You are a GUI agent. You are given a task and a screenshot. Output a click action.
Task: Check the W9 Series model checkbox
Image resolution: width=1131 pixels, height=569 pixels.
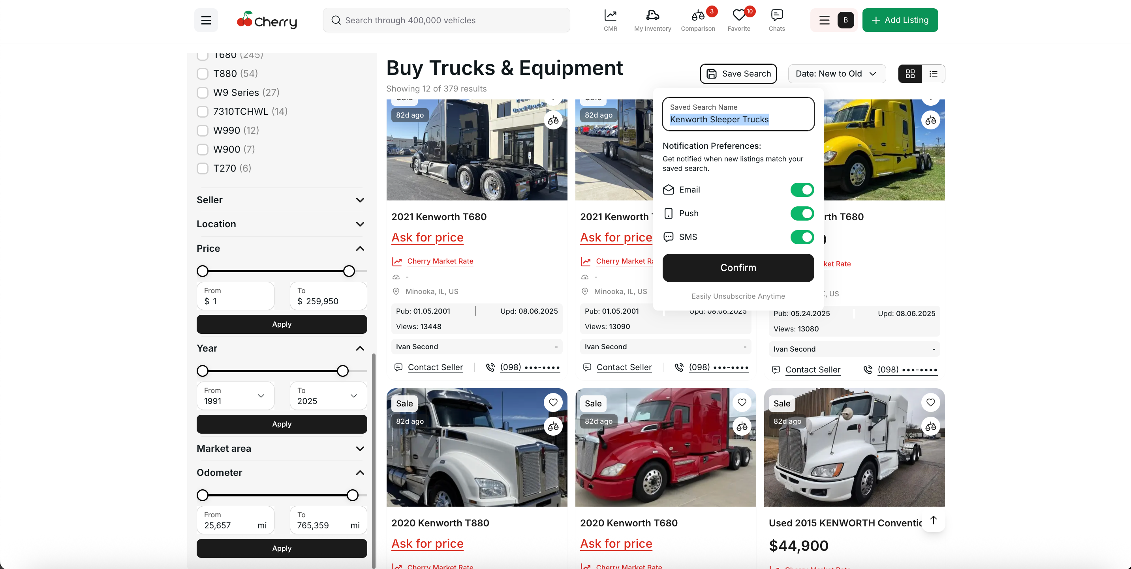coord(203,93)
